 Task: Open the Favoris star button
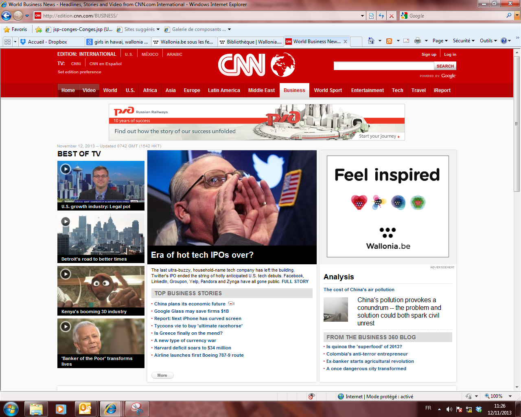15,29
